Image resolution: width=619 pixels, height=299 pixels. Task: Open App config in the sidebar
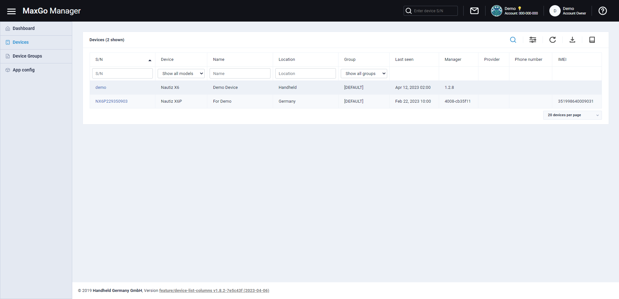(24, 70)
